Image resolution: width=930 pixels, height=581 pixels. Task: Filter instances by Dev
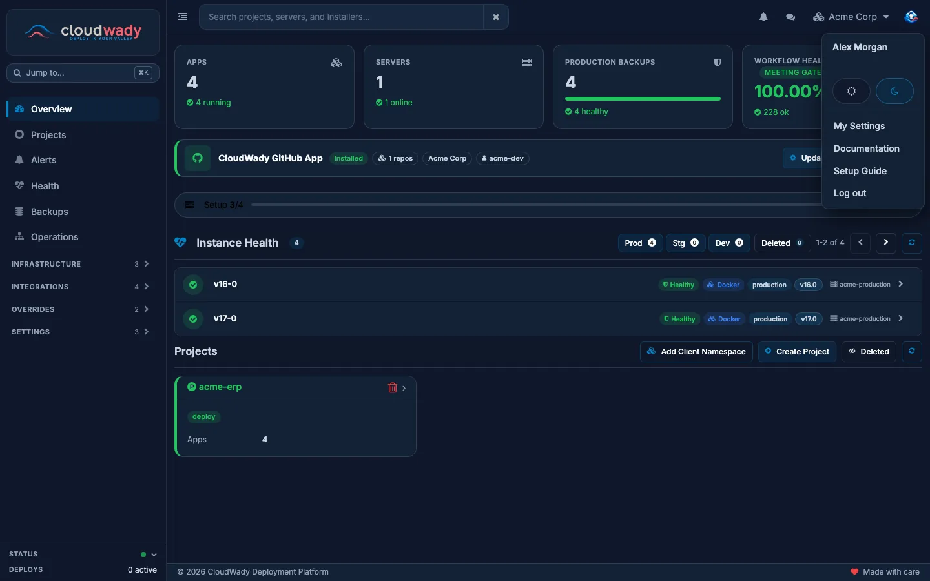pos(729,243)
